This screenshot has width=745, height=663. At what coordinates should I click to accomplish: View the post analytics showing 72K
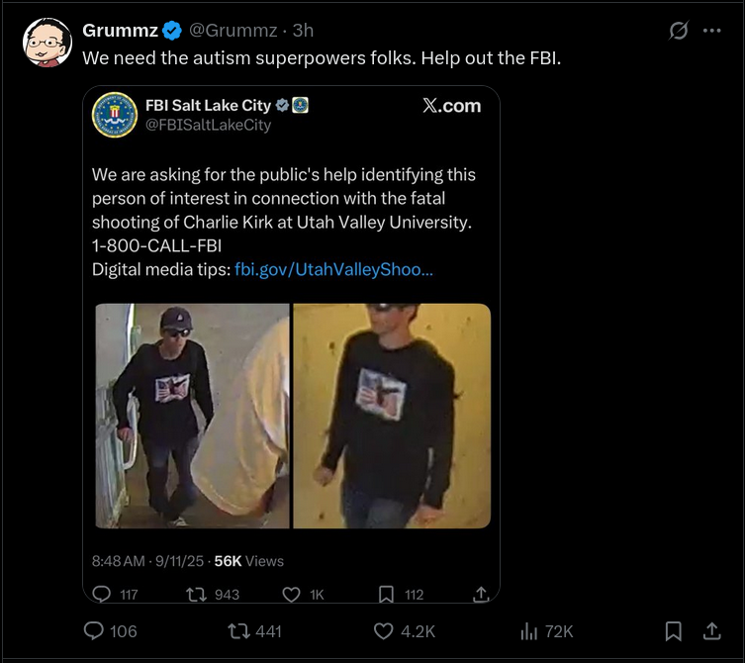click(529, 630)
